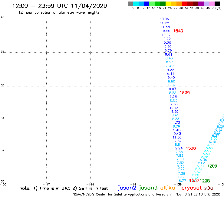This screenshot has height=197, width=224.
Task: Click the wave height value 10.73
Action: [174, 108]
